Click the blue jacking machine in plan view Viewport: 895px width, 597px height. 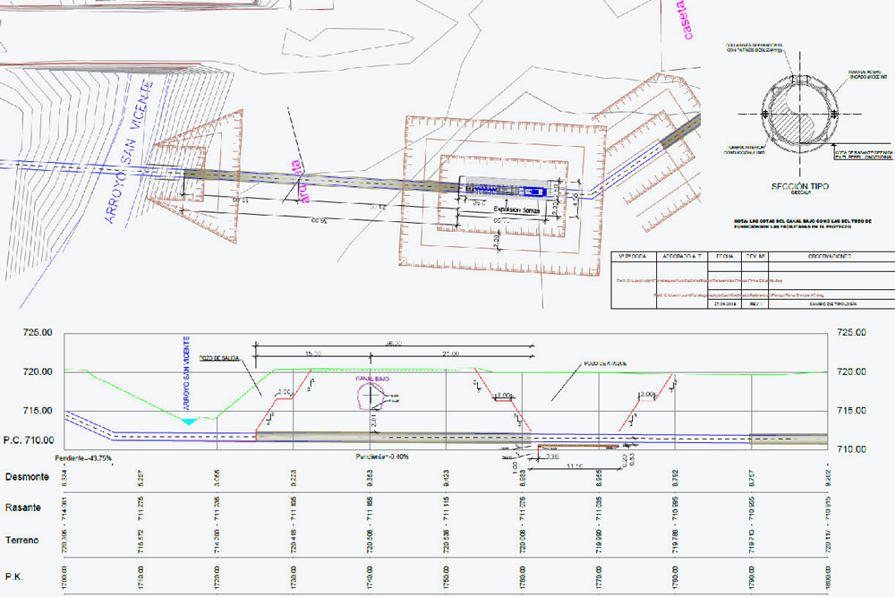pyautogui.click(x=535, y=192)
